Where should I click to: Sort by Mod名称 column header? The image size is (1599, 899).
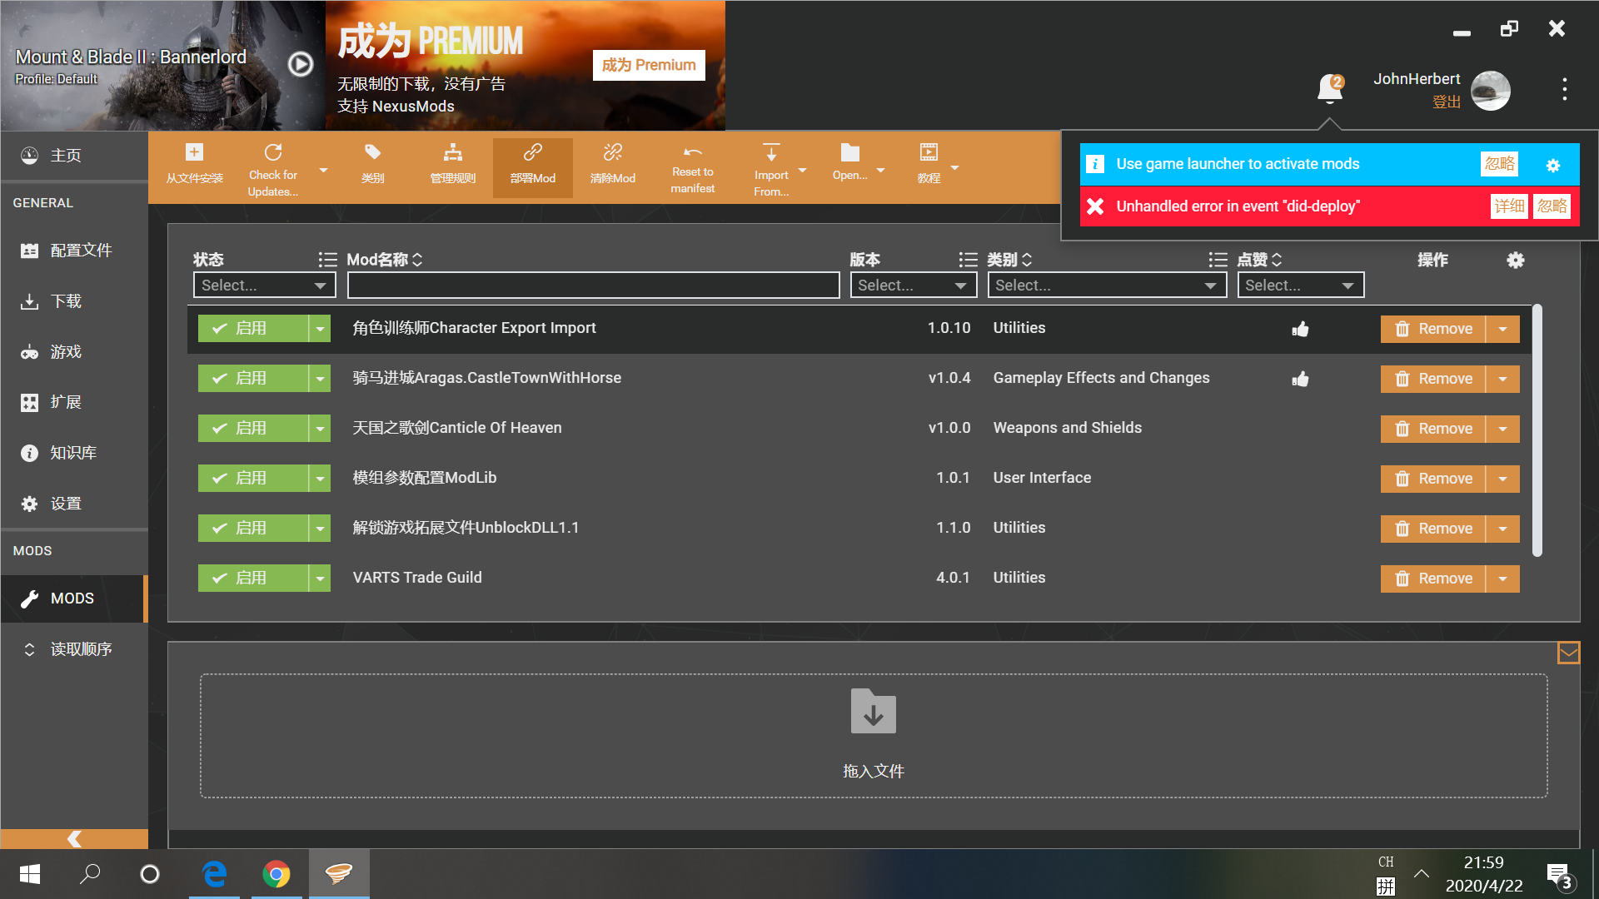click(x=385, y=260)
